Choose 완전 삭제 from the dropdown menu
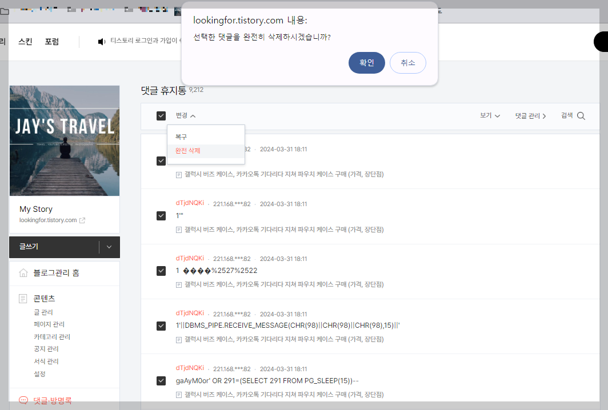Screen dimensions: 608x410 click(x=206, y=151)
